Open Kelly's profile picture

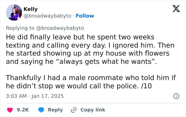(x=14, y=12)
